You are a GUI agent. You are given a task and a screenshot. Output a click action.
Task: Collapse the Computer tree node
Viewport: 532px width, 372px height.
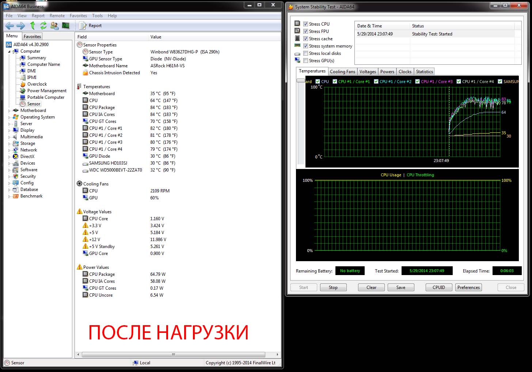9,52
